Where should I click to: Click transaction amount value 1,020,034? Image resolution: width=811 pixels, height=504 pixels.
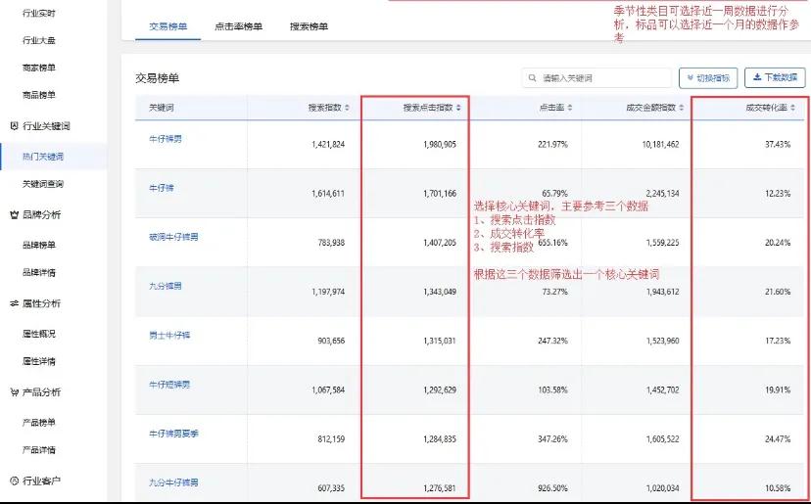tap(662, 488)
